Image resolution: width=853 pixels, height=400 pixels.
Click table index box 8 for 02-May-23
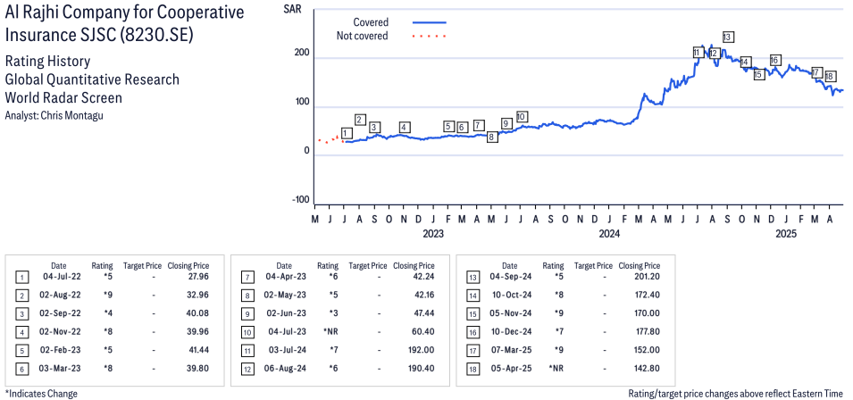tap(247, 296)
